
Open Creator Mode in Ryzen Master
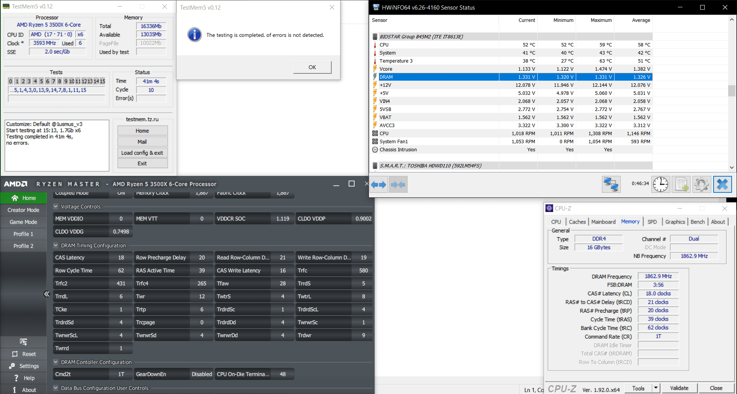(x=23, y=210)
